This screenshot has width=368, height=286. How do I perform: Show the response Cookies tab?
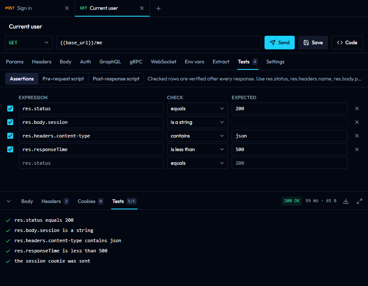(90, 201)
